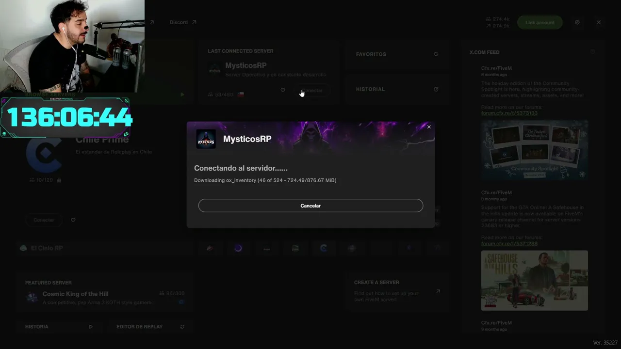Click the X.com Feed header icon

[592, 52]
